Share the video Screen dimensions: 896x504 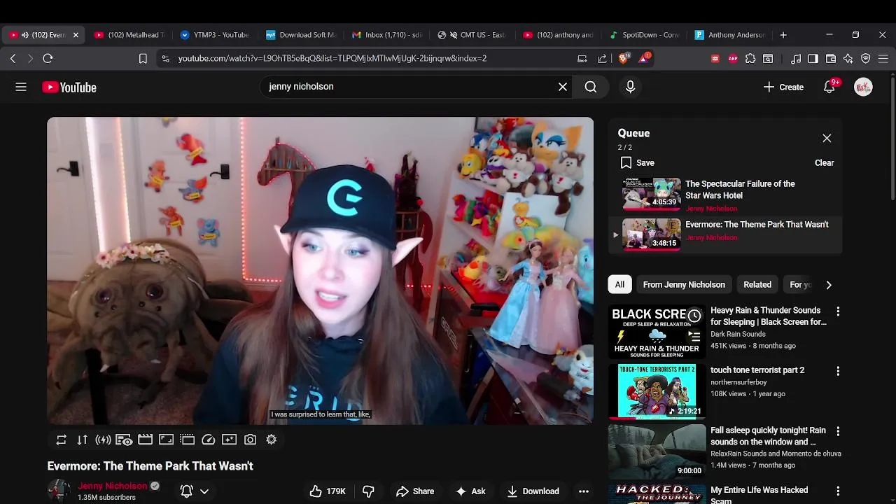pos(415,491)
